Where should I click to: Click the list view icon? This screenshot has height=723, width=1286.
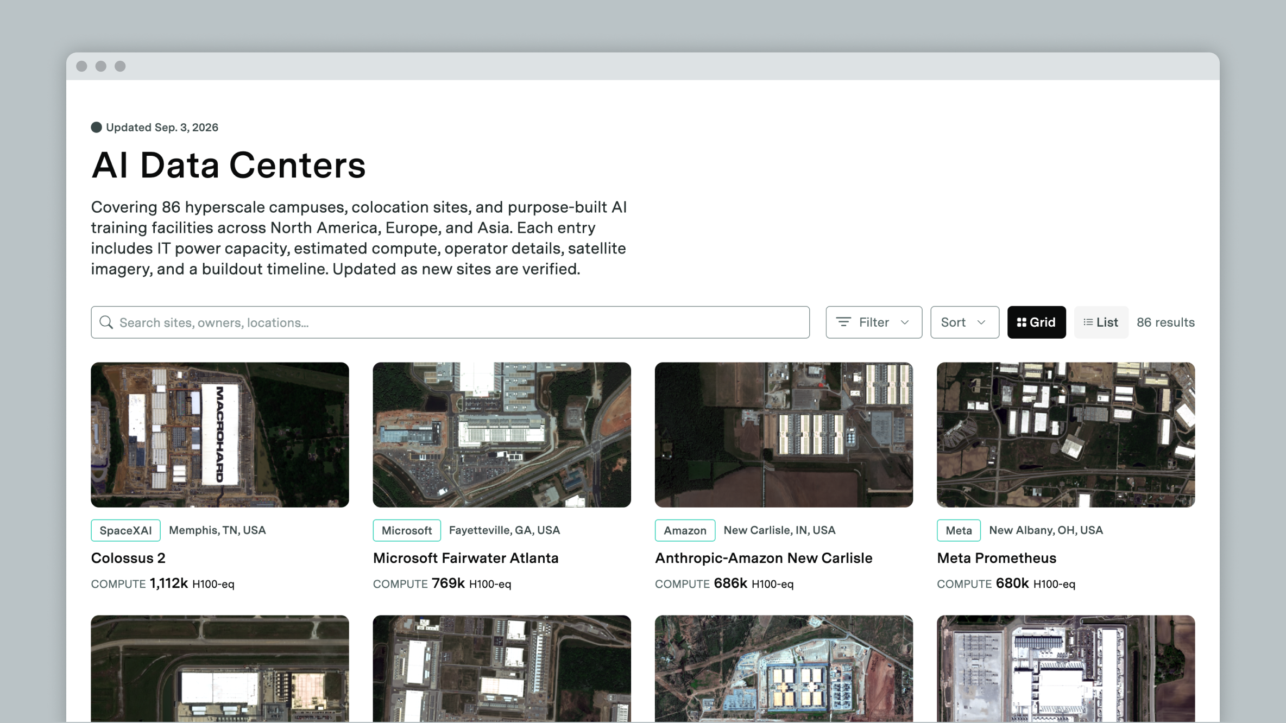coord(1088,322)
